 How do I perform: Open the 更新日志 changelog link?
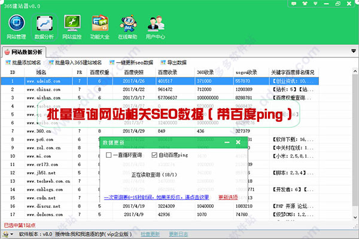pyautogui.click(x=179, y=234)
